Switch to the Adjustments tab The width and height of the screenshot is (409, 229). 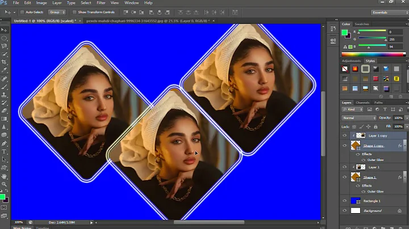351,61
